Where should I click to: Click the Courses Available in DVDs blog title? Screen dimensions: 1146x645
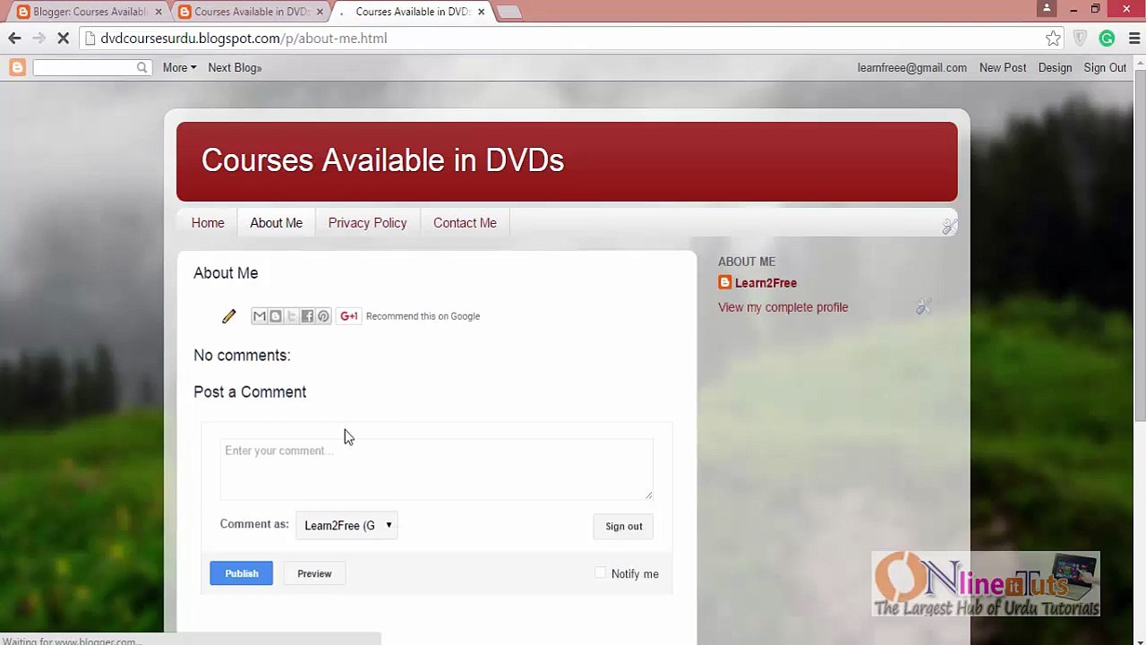point(382,160)
